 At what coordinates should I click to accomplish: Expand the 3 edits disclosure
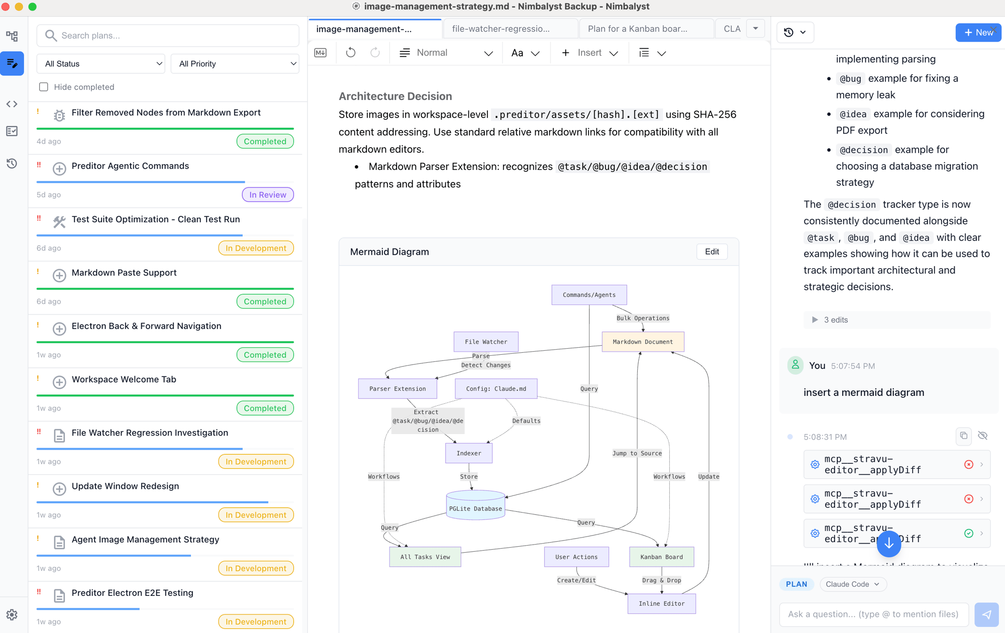[x=830, y=320]
